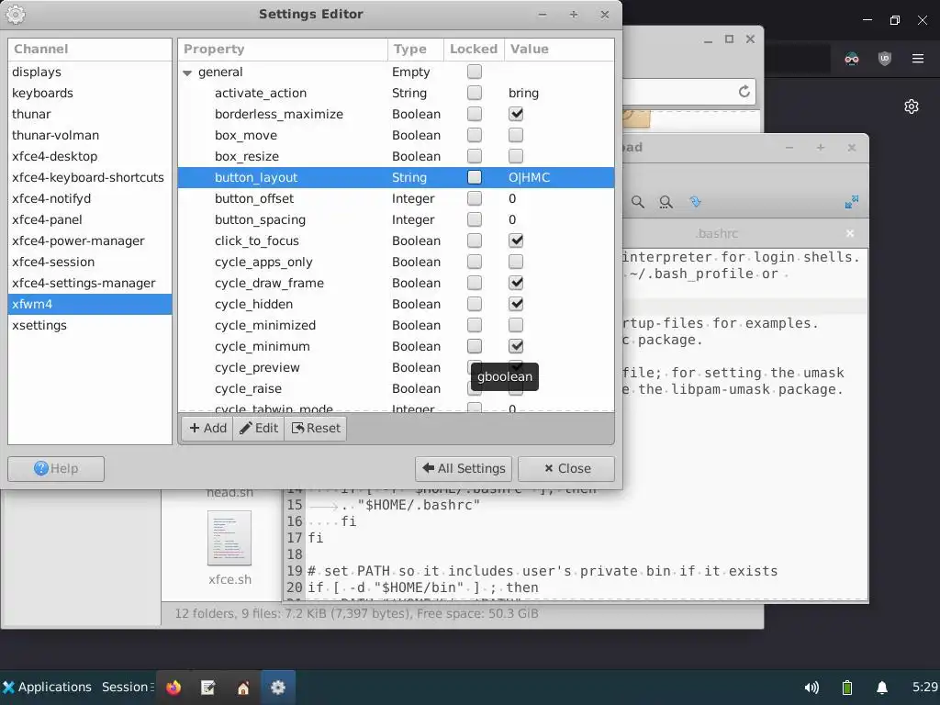Close the .bashrc tab

pos(850,233)
